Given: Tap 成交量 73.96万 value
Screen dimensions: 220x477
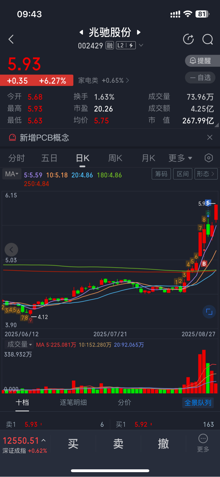Looking at the screenshot, I should point(200,97).
